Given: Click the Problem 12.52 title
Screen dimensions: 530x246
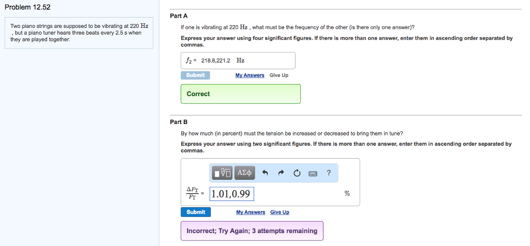Looking at the screenshot, I should [27, 8].
